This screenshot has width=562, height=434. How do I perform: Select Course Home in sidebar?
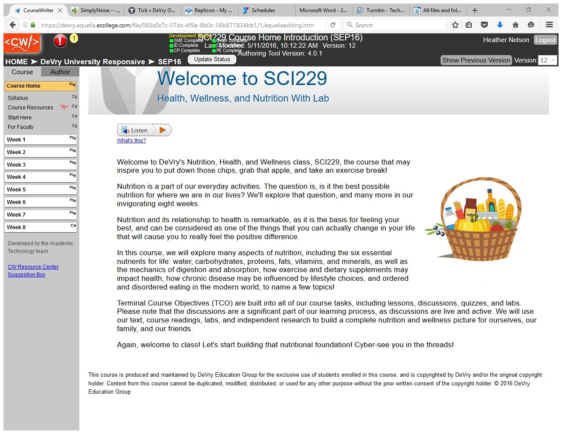pyautogui.click(x=41, y=86)
